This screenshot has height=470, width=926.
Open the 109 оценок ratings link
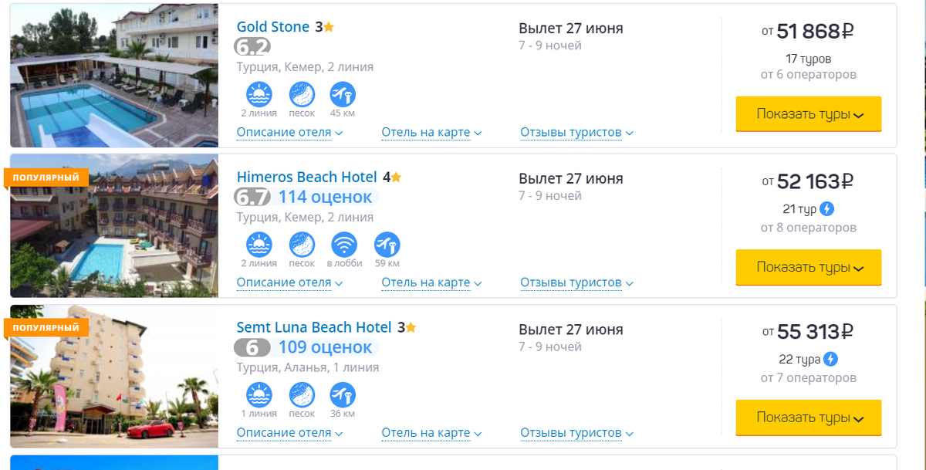pos(325,347)
